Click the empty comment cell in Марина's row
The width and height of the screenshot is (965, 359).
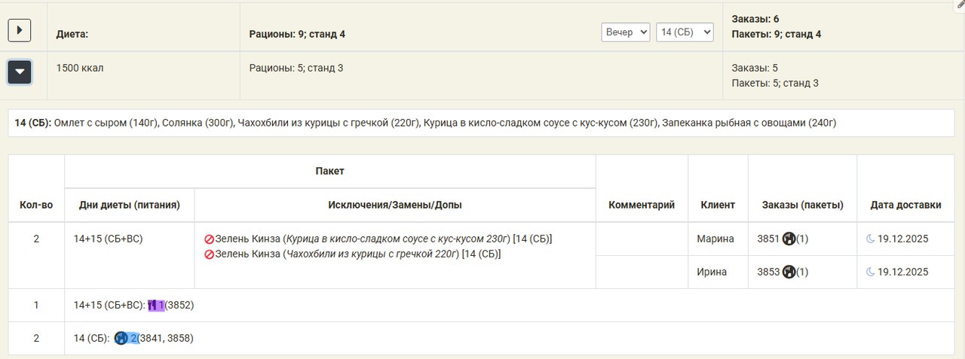pos(641,239)
